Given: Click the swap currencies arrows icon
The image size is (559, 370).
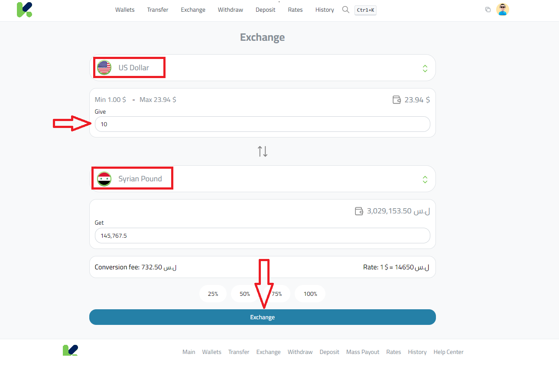Looking at the screenshot, I should click(x=262, y=151).
